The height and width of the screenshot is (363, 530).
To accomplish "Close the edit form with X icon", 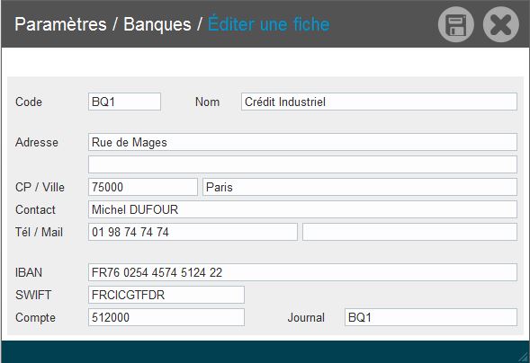I will [x=501, y=24].
